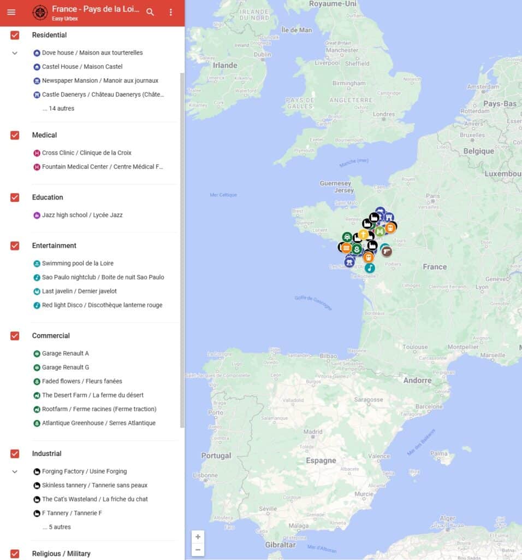Viewport: 522px width, 560px height.
Task: Click the green car map marker
Action: click(347, 236)
